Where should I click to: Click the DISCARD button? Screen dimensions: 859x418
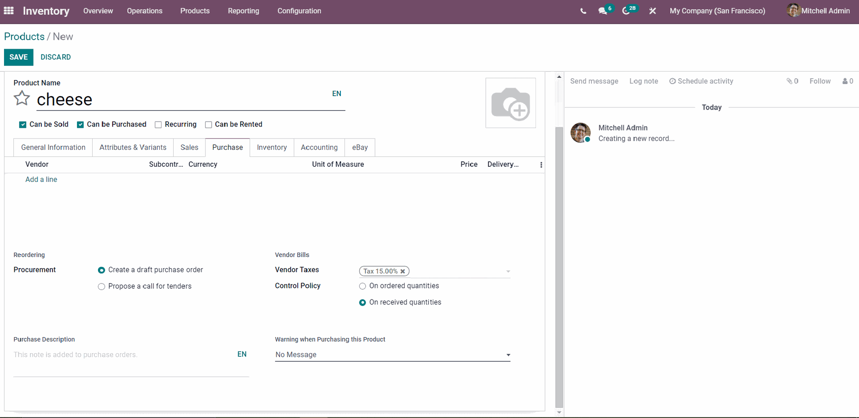click(x=55, y=57)
